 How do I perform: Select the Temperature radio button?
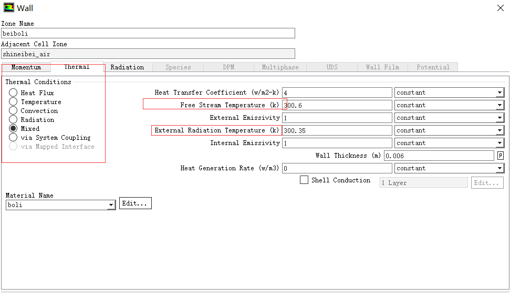pyautogui.click(x=13, y=102)
